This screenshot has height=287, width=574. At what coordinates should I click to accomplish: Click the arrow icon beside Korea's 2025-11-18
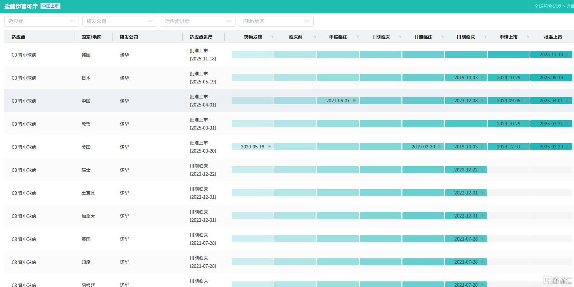pyautogui.click(x=568, y=54)
